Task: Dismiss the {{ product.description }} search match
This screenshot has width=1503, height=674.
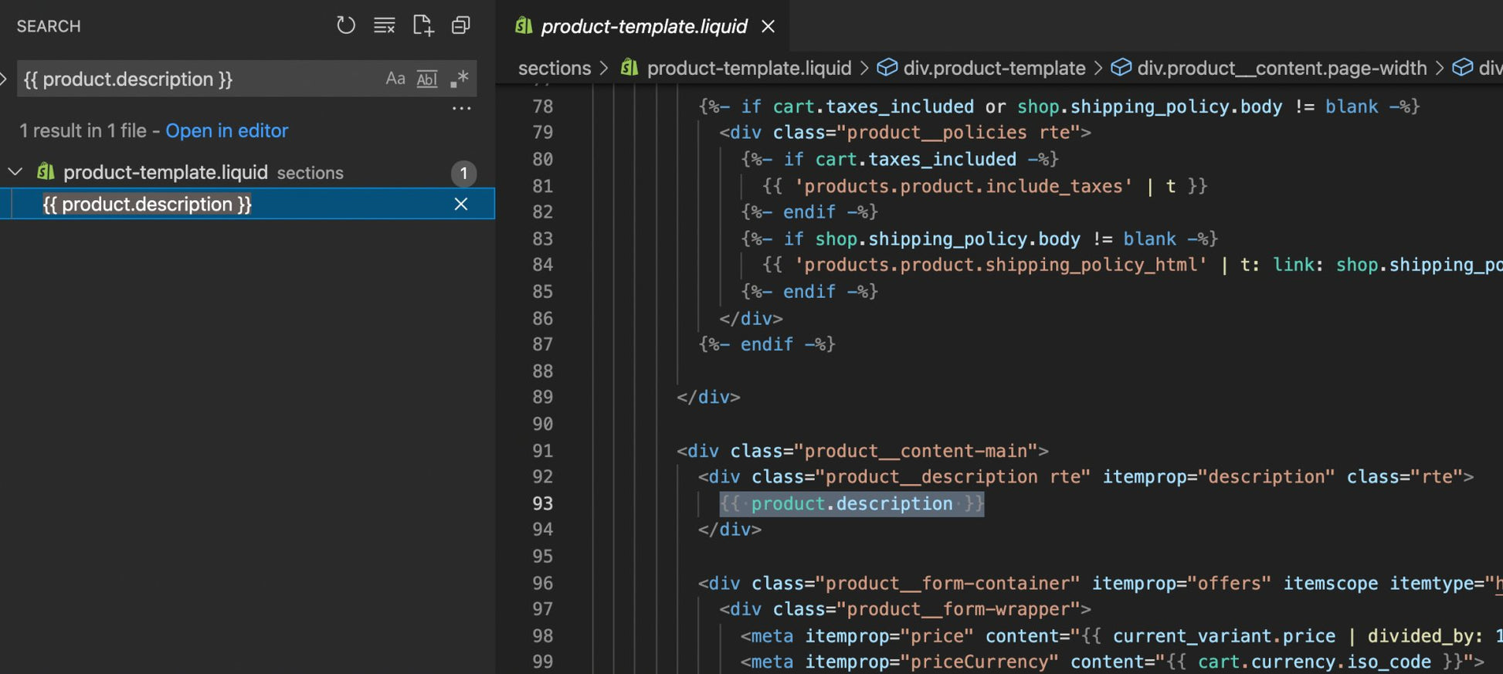Action: (x=461, y=204)
